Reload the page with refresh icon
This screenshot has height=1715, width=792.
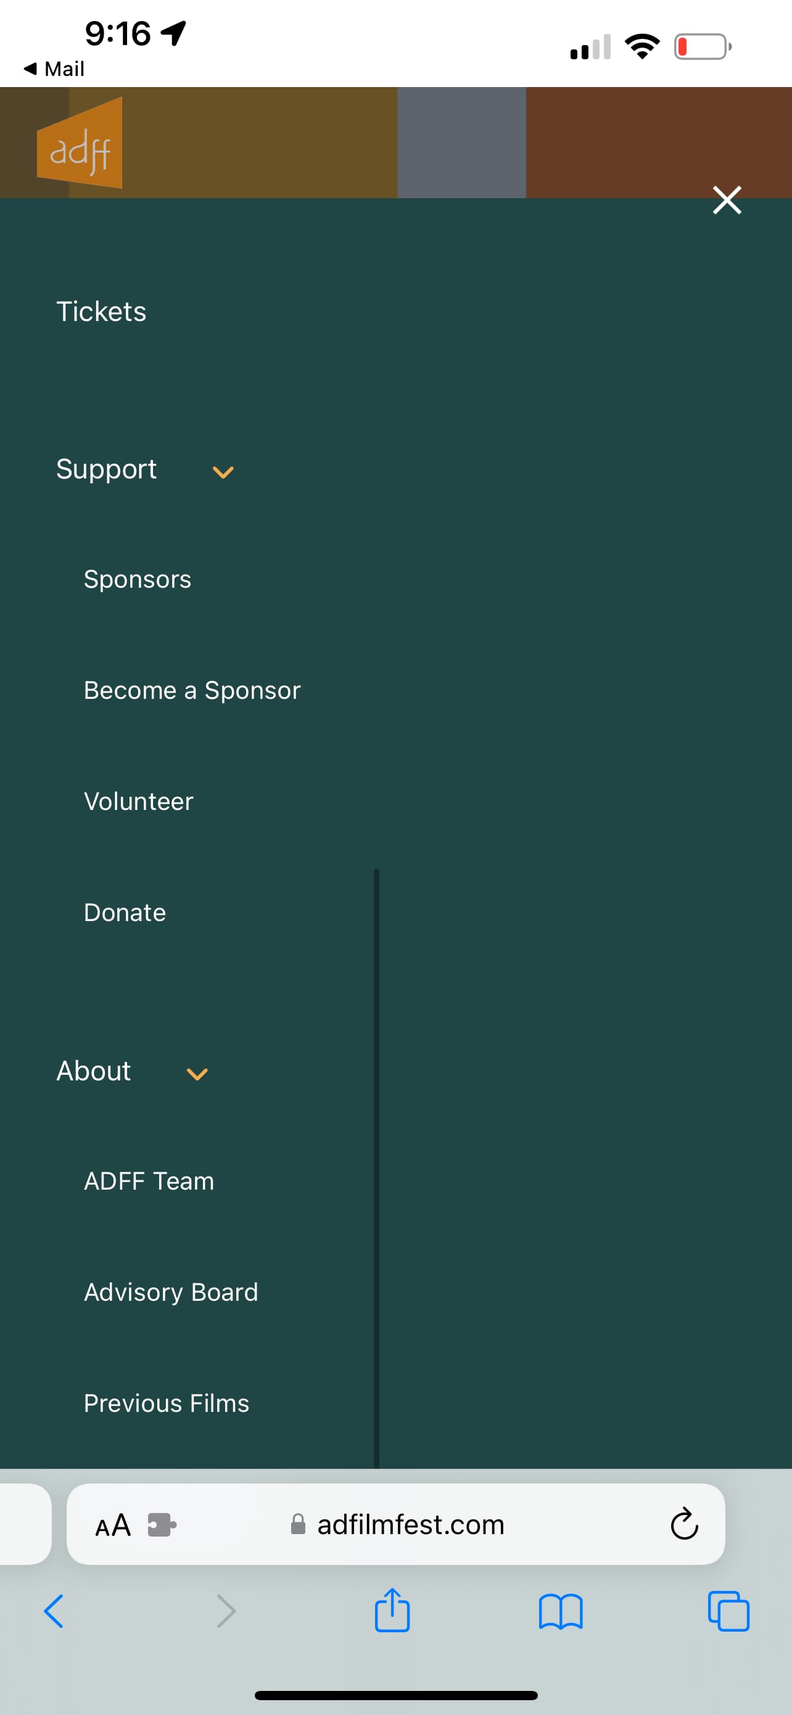click(x=683, y=1524)
